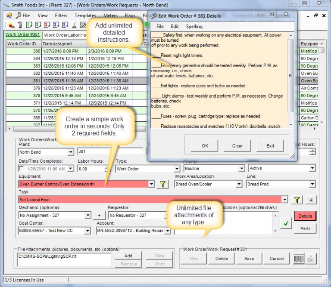
Task: Click the chart graph toolbar icon
Action: click(83, 25)
